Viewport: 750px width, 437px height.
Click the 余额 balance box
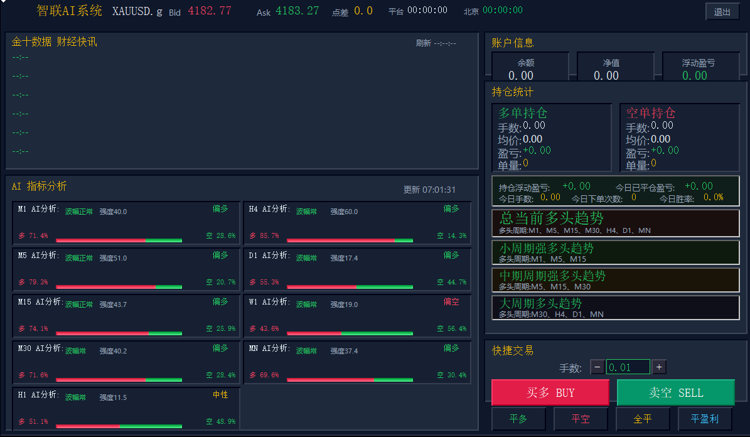530,67
